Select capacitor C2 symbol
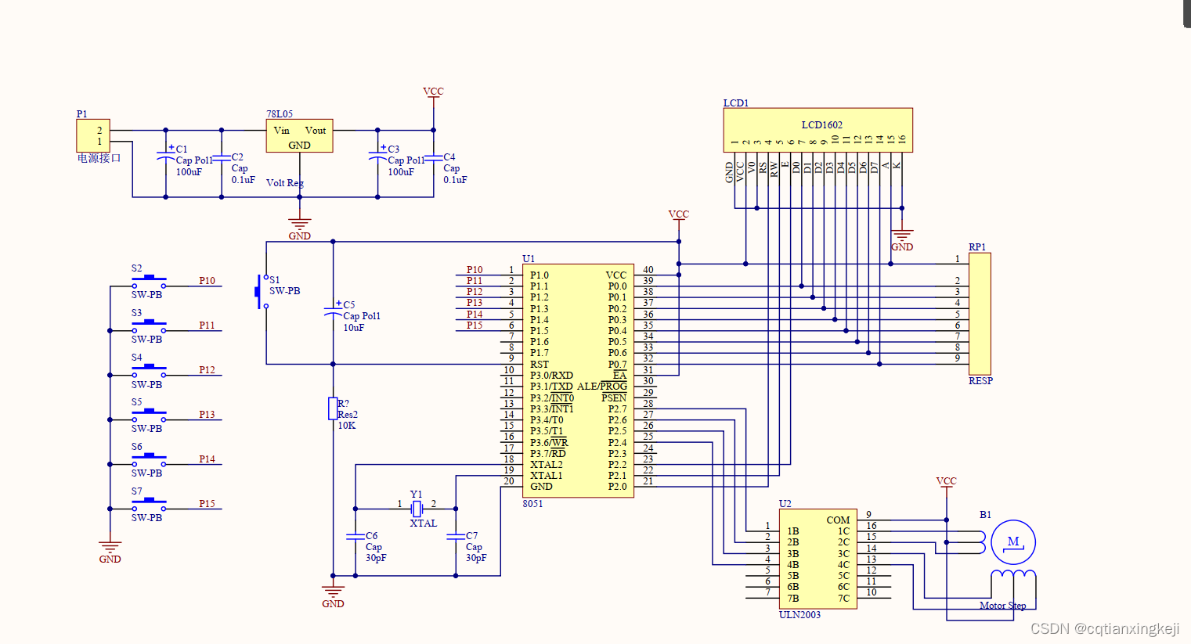Viewport: 1191px width, 644px height. point(222,158)
